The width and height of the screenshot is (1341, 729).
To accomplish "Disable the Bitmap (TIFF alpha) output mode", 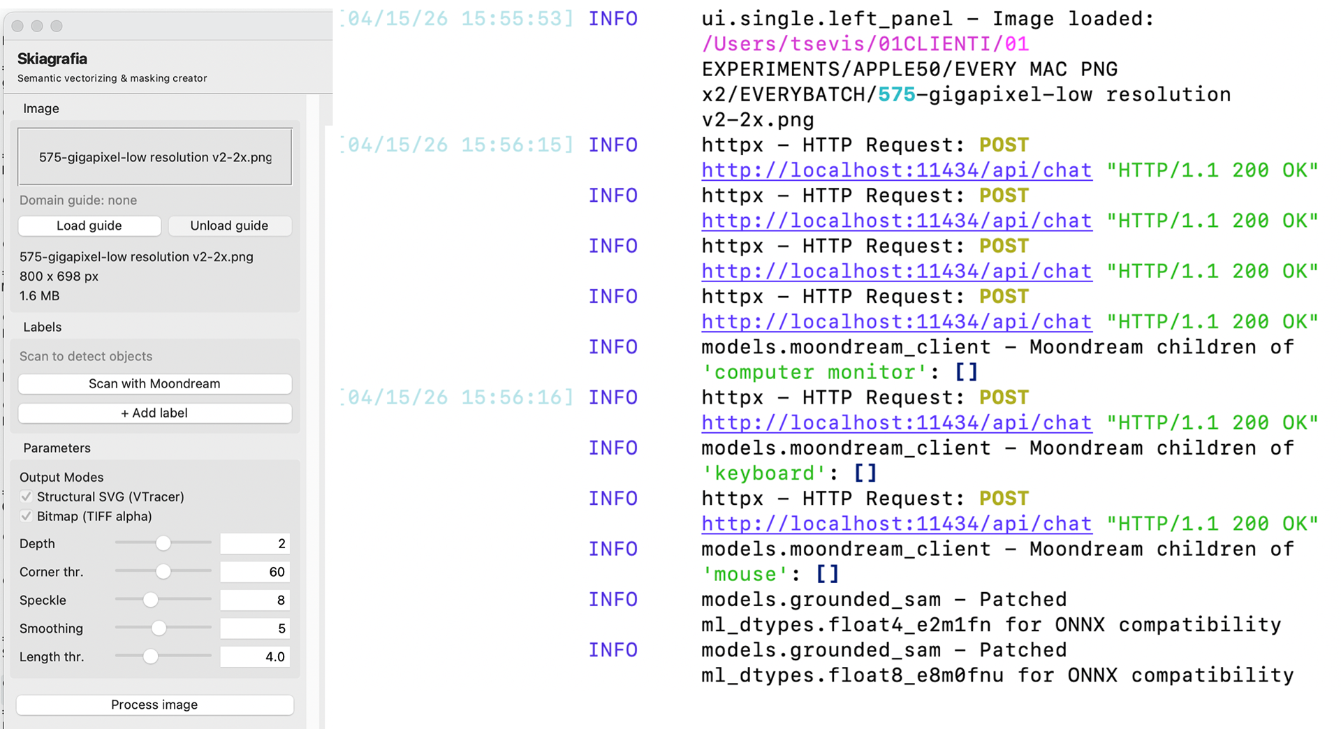I will point(27,516).
